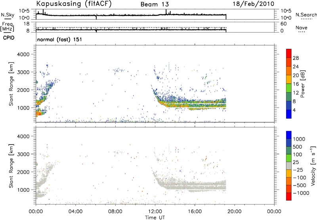Click the noise spike near 13:00 UT
The height and width of the screenshot is (220, 317).
pyautogui.click(x=166, y=12)
